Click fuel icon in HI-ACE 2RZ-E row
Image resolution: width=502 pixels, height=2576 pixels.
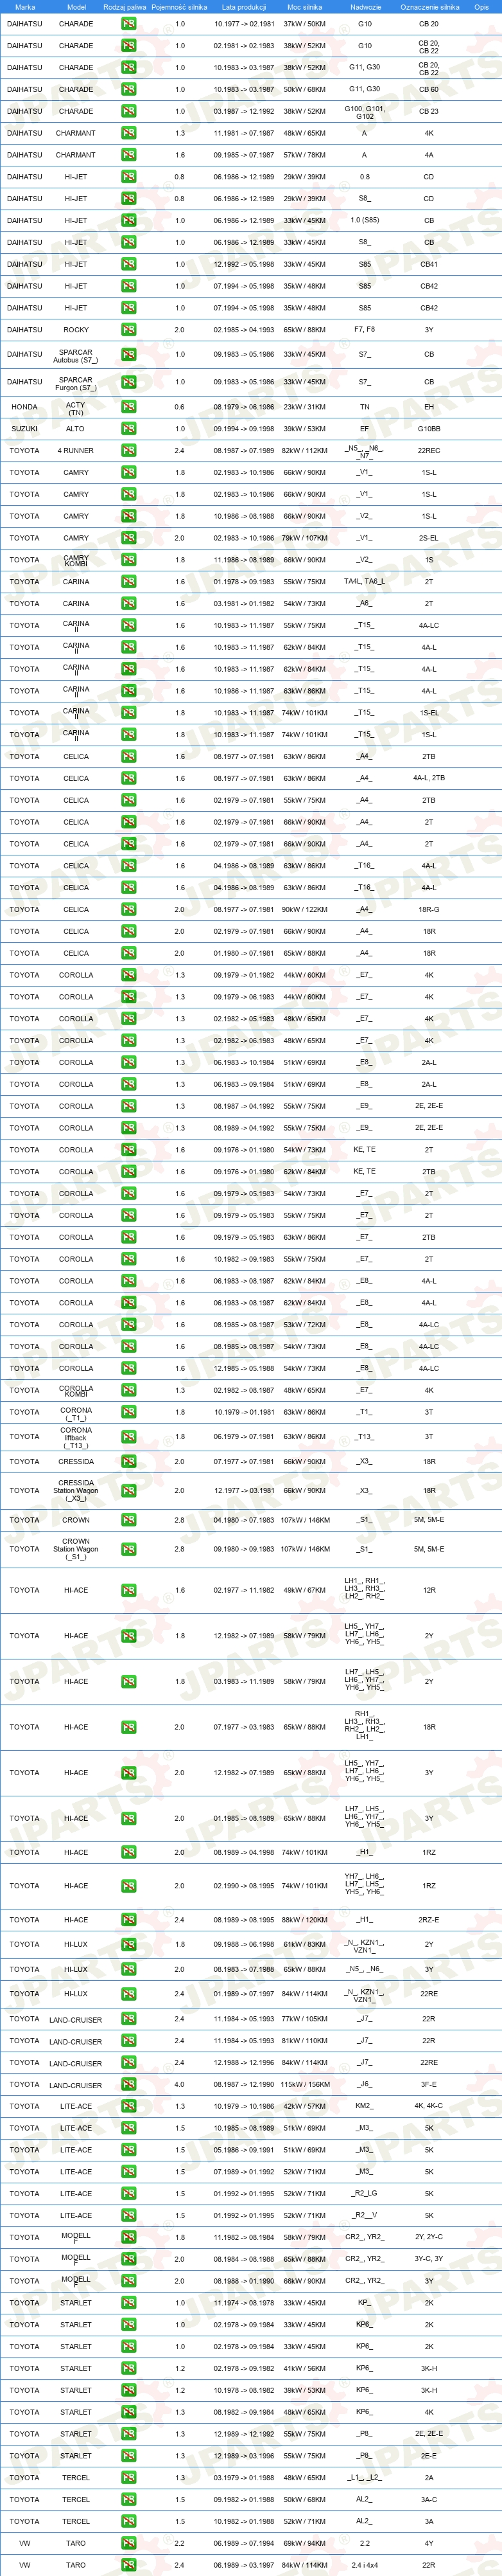point(129,1920)
